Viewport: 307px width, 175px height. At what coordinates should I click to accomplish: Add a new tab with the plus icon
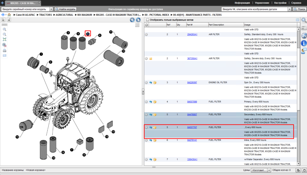coord(2,3)
